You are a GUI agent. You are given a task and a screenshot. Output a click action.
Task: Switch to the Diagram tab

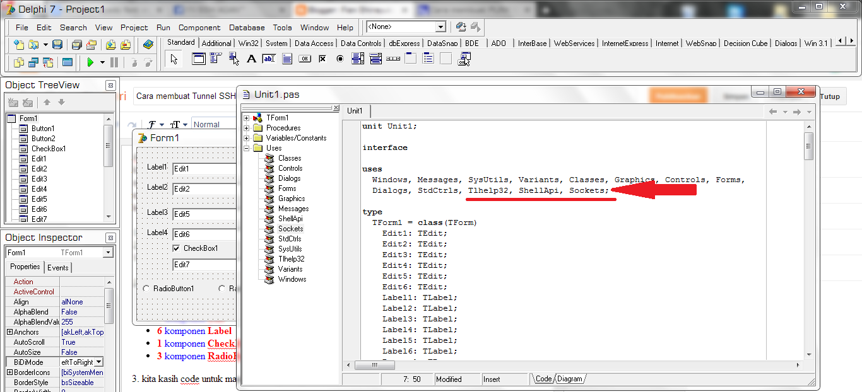coord(570,379)
